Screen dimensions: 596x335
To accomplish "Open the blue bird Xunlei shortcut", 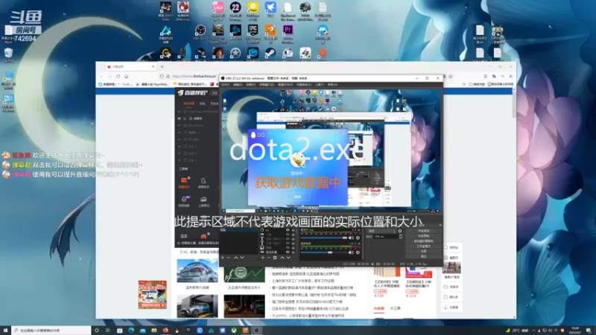I will [270, 7].
